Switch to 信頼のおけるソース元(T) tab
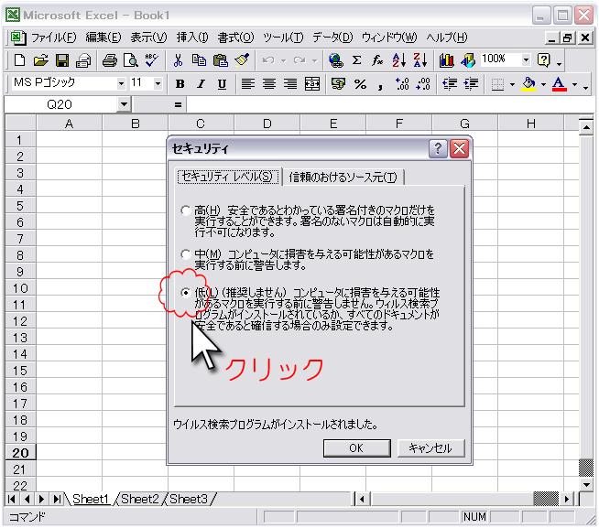599x528 pixels. [343, 178]
